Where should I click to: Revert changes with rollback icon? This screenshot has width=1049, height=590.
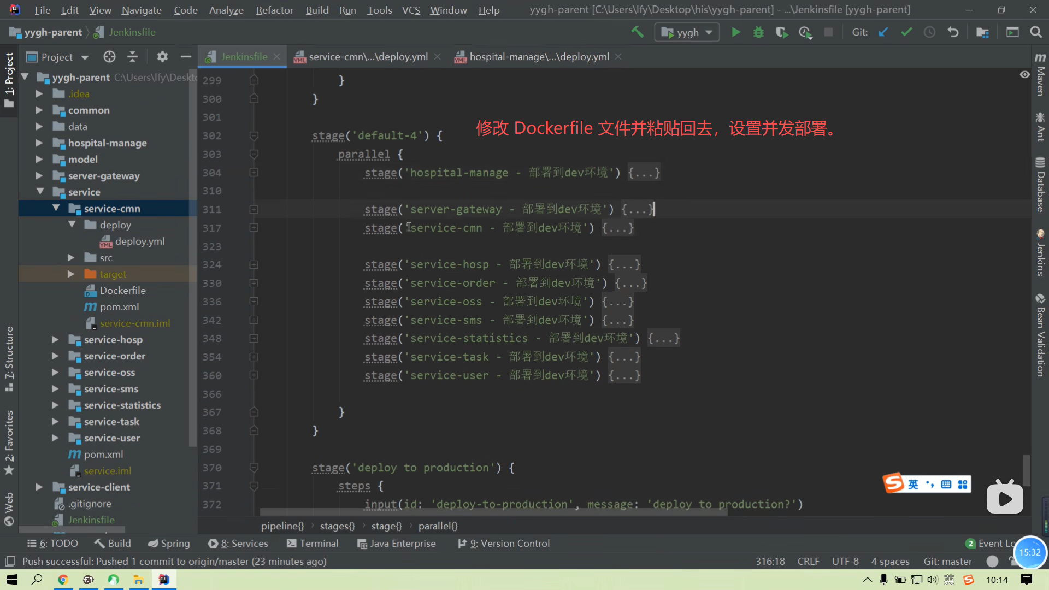tap(953, 32)
